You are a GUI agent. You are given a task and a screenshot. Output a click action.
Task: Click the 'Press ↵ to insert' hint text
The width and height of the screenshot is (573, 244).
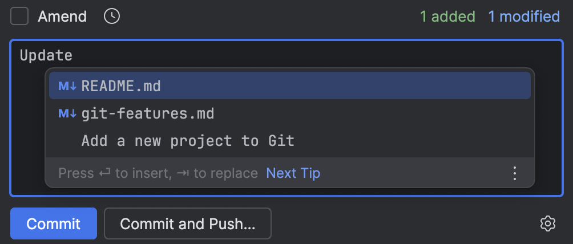coord(113,173)
